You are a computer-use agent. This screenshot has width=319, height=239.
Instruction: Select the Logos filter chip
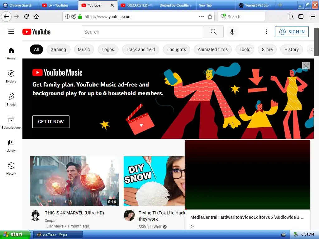click(x=108, y=49)
